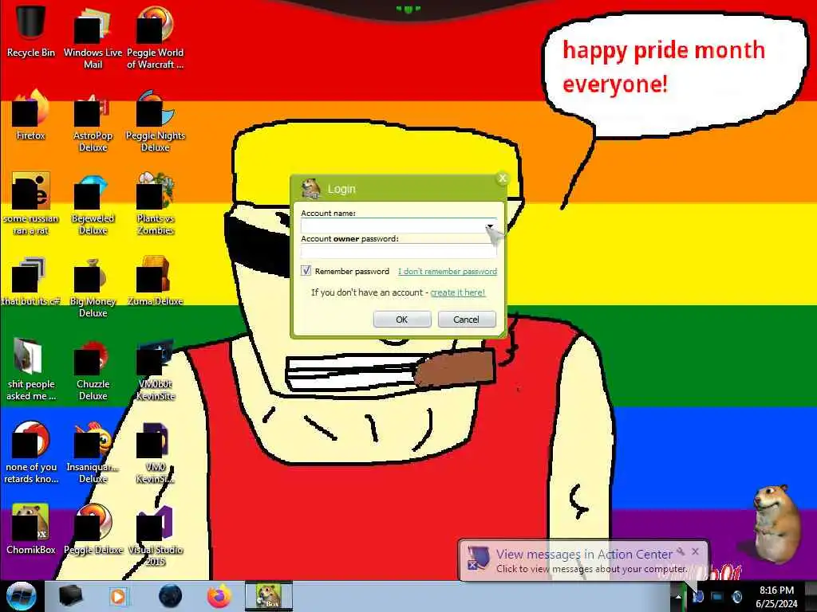This screenshot has width=817, height=612.
Task: Click the hamster icon in Login title
Action: coord(312,188)
